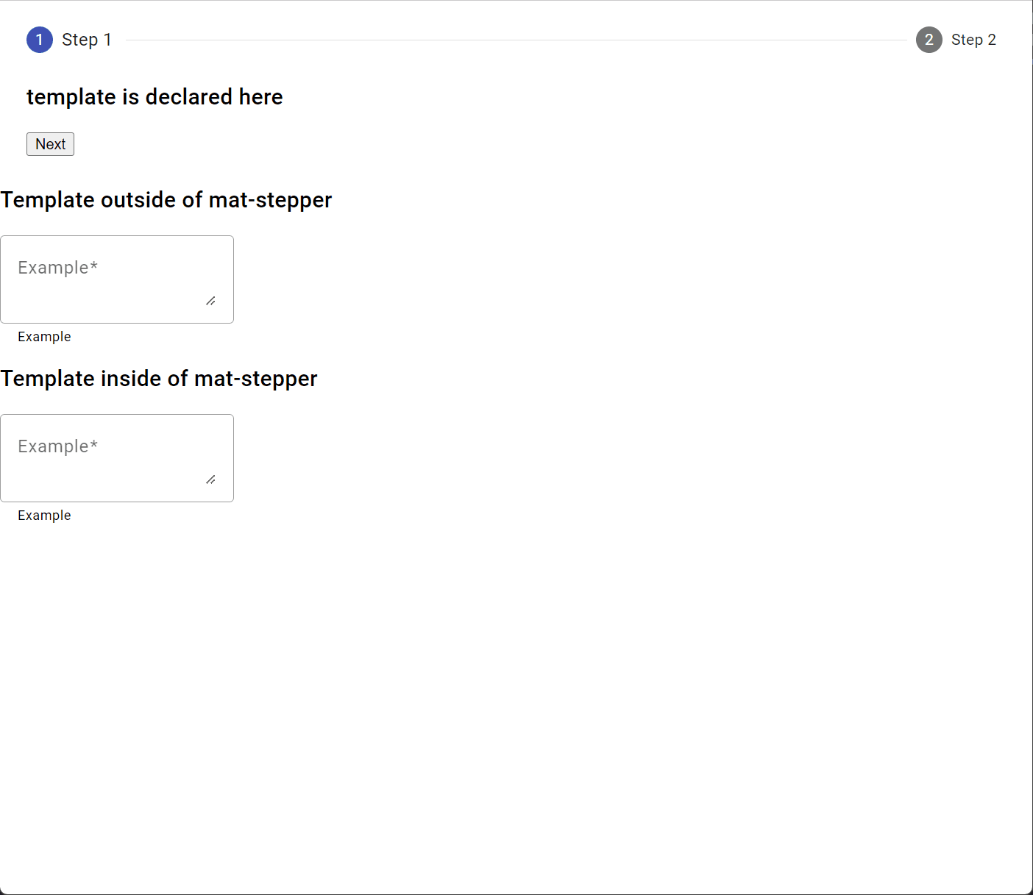Click the stepper progress line between steps
Image resolution: width=1033 pixels, height=895 pixels.
point(515,40)
